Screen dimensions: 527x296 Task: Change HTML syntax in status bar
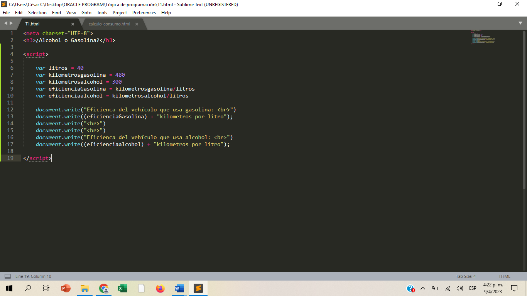(x=505, y=276)
